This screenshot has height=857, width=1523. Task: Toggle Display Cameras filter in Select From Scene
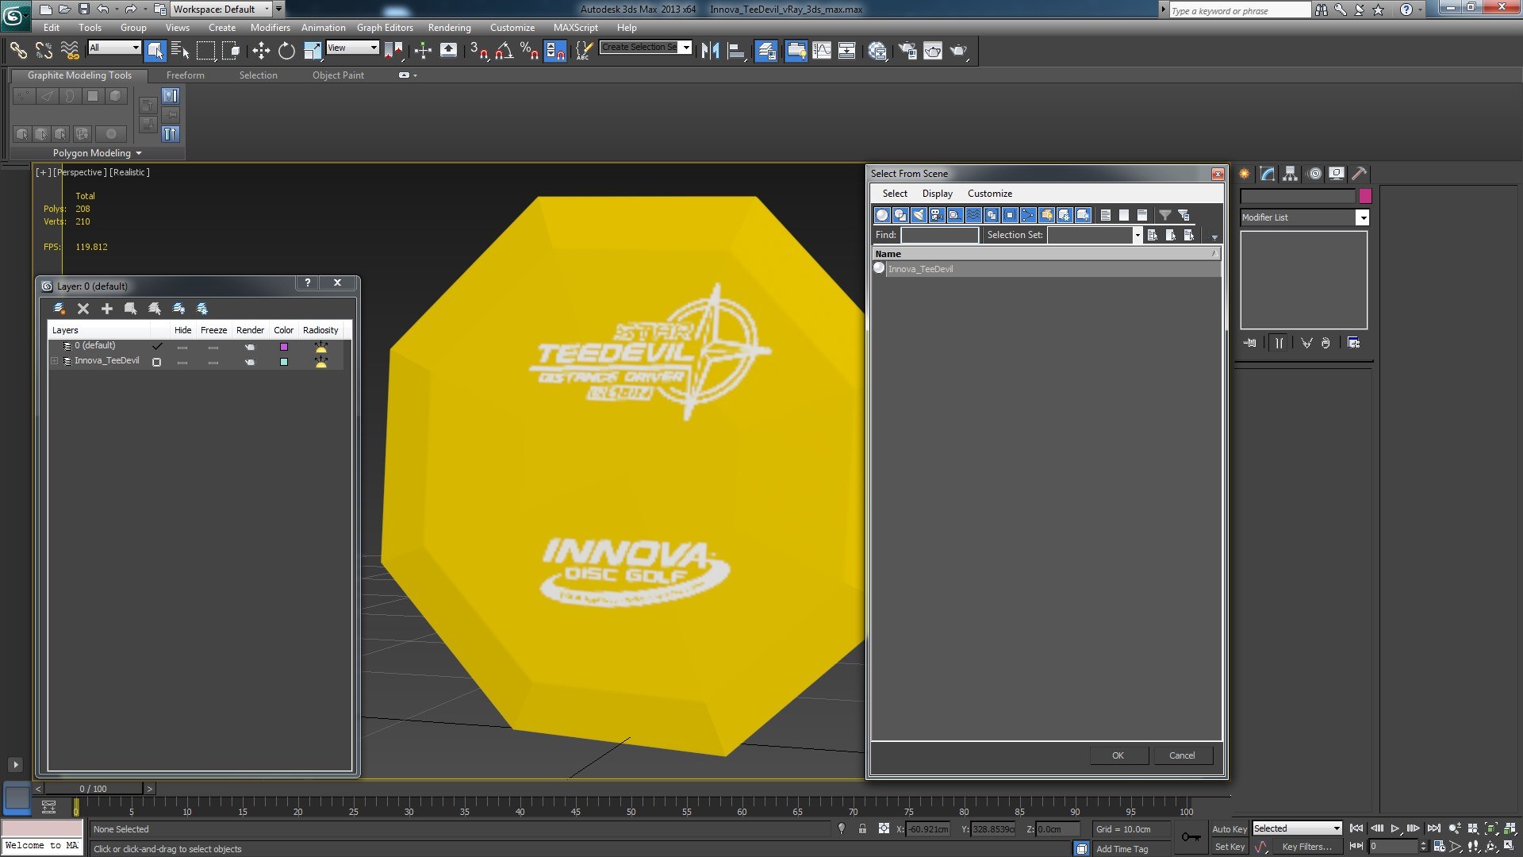tap(937, 215)
